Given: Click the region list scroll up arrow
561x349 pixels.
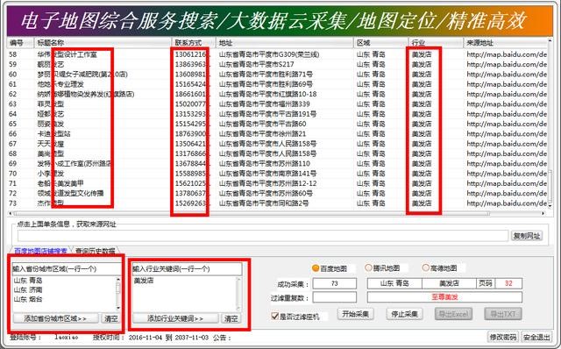Looking at the screenshot, I should [x=118, y=279].
